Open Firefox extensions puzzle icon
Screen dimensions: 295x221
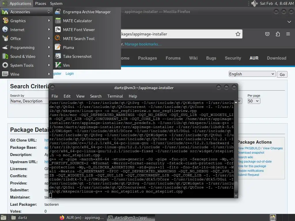[278, 34]
